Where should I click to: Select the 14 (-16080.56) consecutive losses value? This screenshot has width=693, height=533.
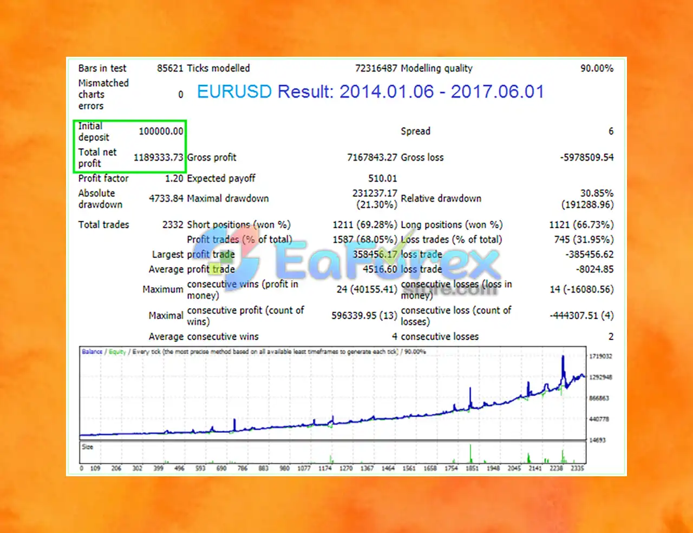[x=582, y=290]
